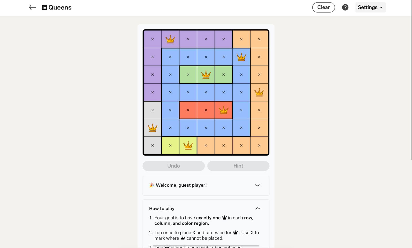Click the Clear button

[323, 7]
